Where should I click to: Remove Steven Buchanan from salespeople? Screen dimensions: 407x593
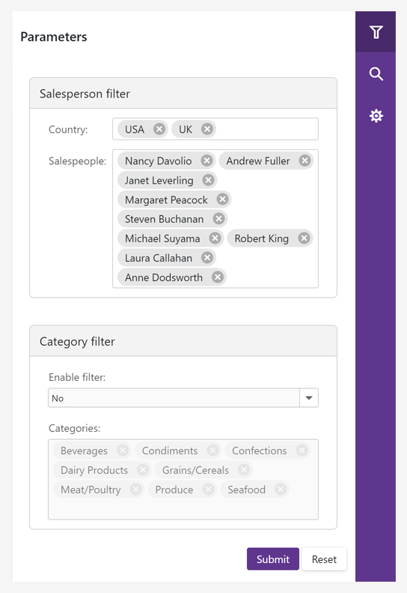(218, 219)
